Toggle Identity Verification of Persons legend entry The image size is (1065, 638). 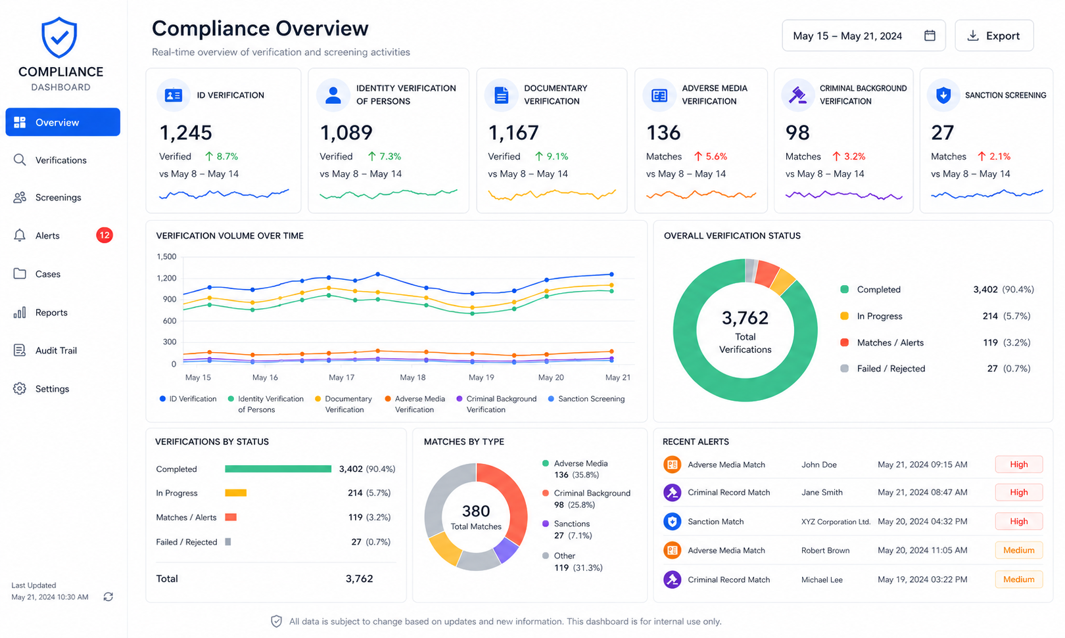tap(266, 404)
